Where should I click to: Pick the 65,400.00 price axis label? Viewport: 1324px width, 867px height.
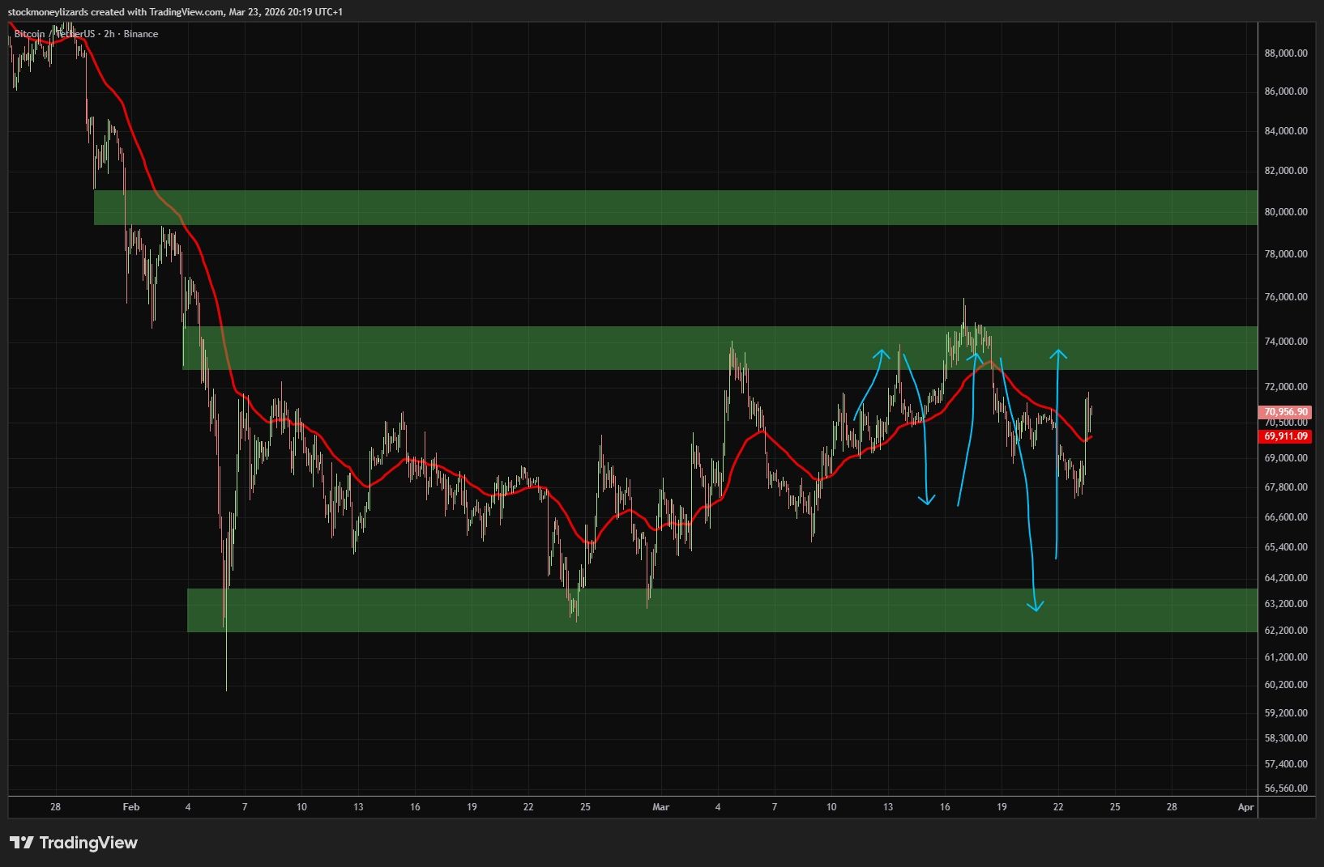tap(1286, 547)
